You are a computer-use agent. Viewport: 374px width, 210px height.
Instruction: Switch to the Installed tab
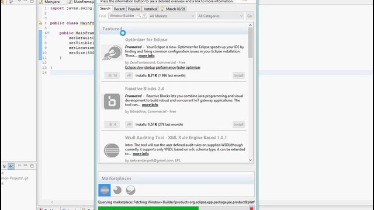click(x=150, y=9)
